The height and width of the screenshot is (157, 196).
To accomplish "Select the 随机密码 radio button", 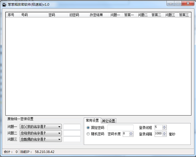I will (x=88, y=134).
